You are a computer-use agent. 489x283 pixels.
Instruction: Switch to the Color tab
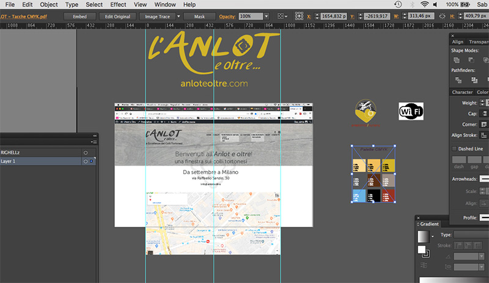tap(482, 92)
